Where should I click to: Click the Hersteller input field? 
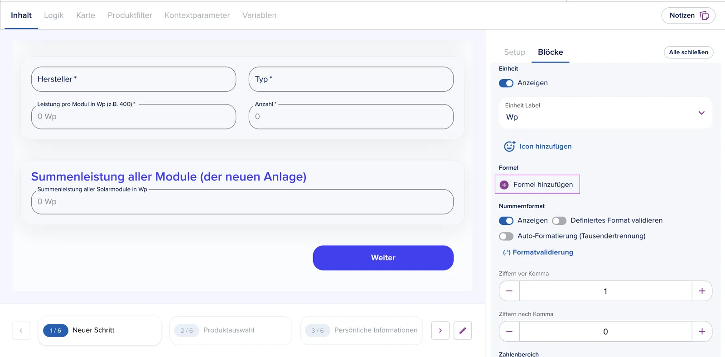(134, 79)
